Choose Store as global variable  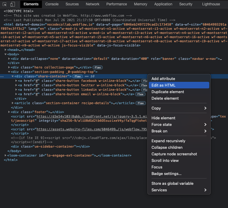tap(179, 183)
